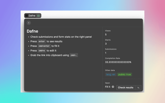Click the back arrow button

(x=29, y=23)
